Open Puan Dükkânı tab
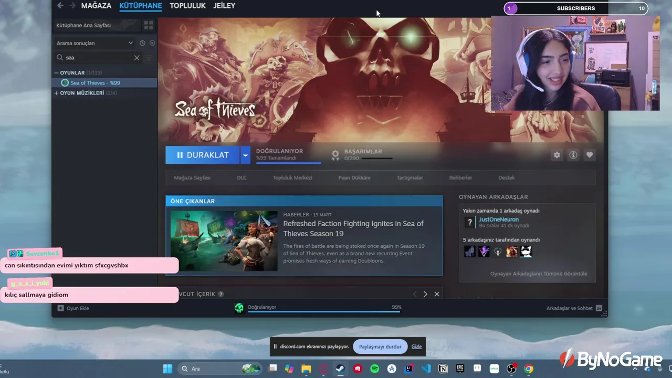This screenshot has height=378, width=672. coord(354,178)
